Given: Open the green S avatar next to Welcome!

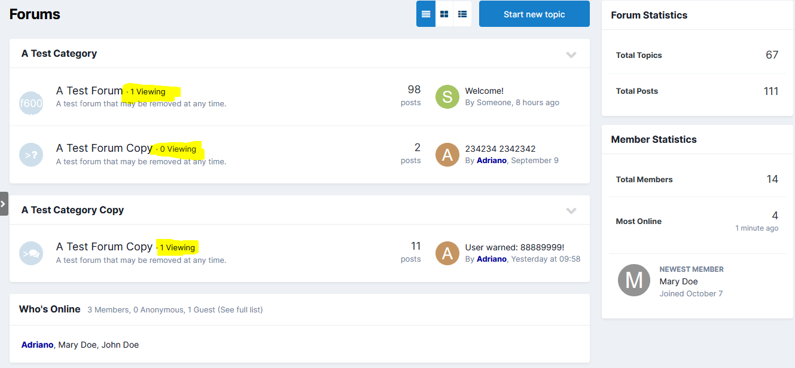Looking at the screenshot, I should 447,97.
